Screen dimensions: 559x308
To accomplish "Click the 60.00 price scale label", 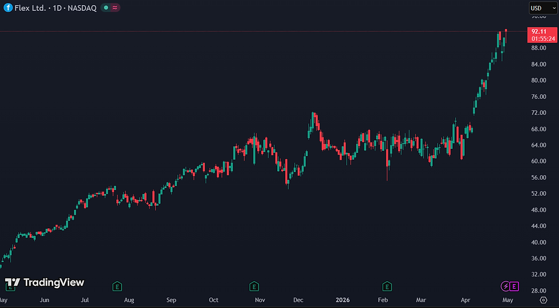I will 538,161.
